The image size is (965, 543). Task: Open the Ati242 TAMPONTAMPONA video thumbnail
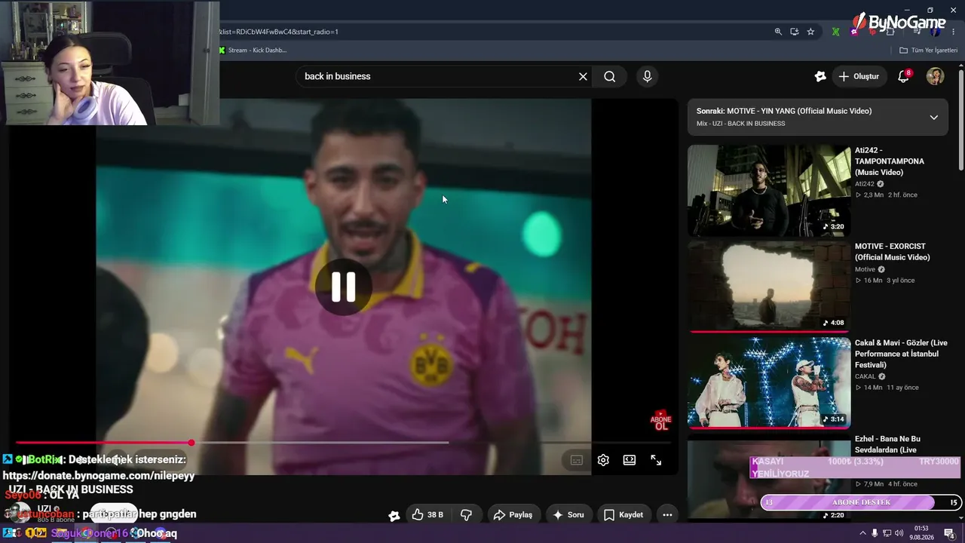tap(769, 190)
